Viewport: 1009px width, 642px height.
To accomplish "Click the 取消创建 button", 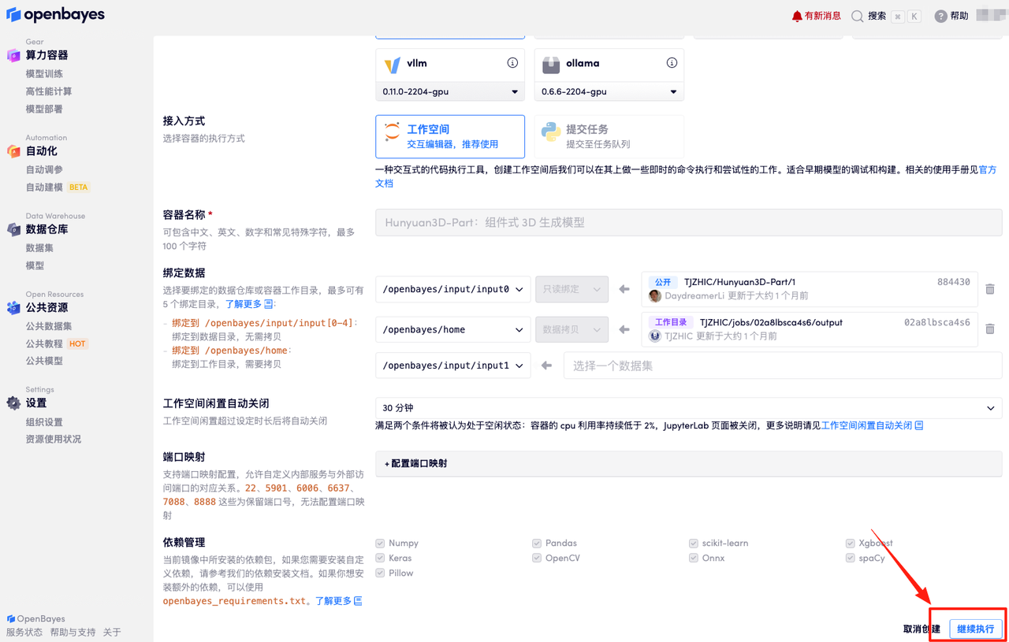I will click(x=922, y=629).
